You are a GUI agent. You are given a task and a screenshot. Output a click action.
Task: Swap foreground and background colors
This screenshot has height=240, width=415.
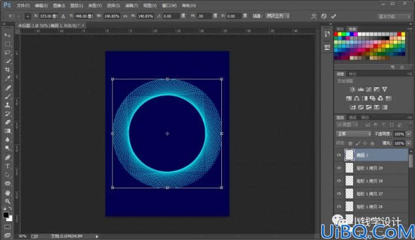[10, 208]
